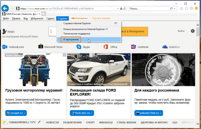Choose О программе in the menu

[89, 40]
